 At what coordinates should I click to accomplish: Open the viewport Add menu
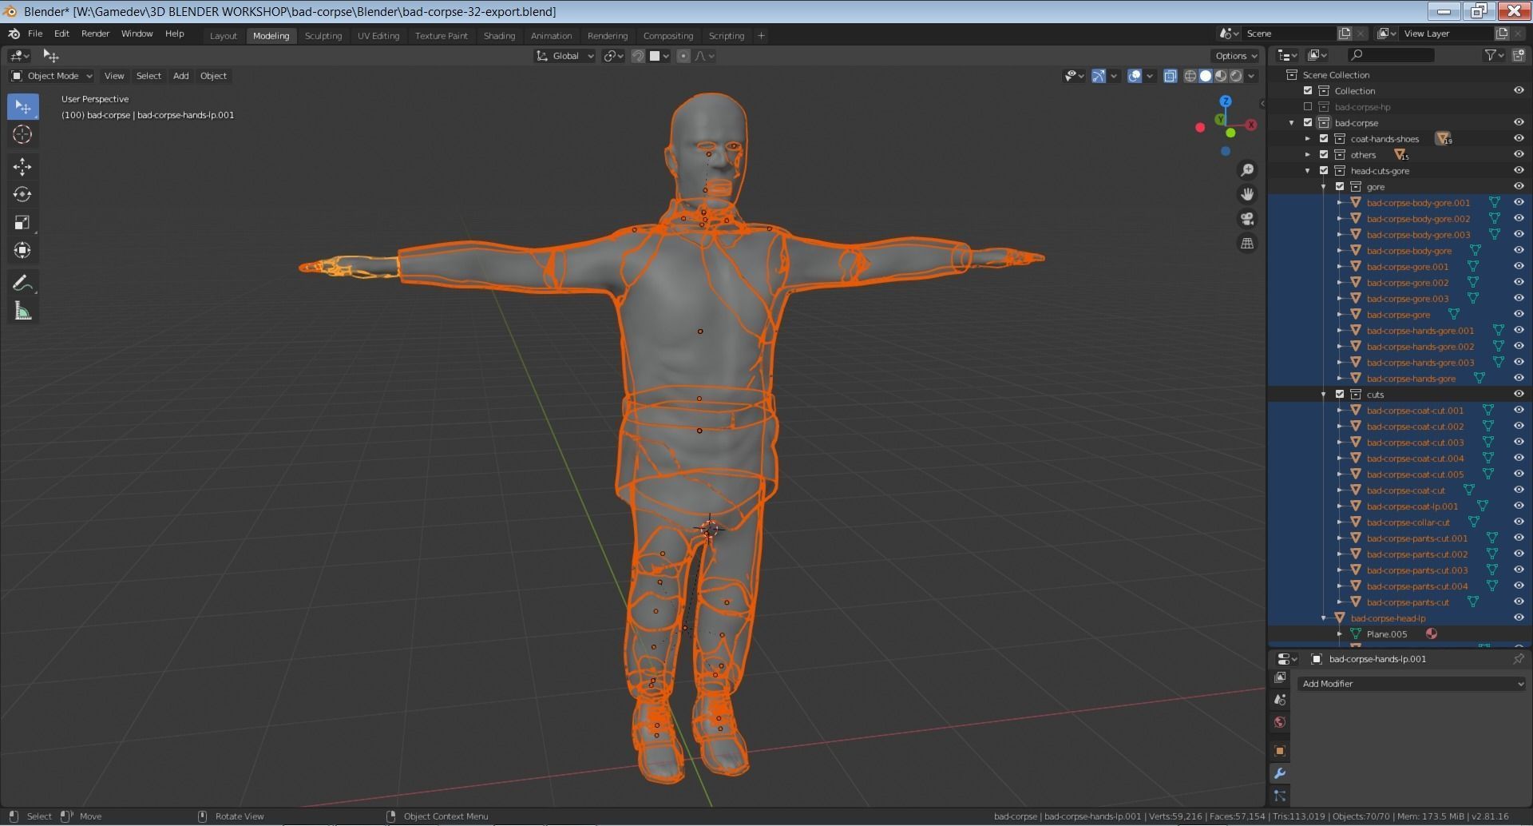pyautogui.click(x=181, y=76)
